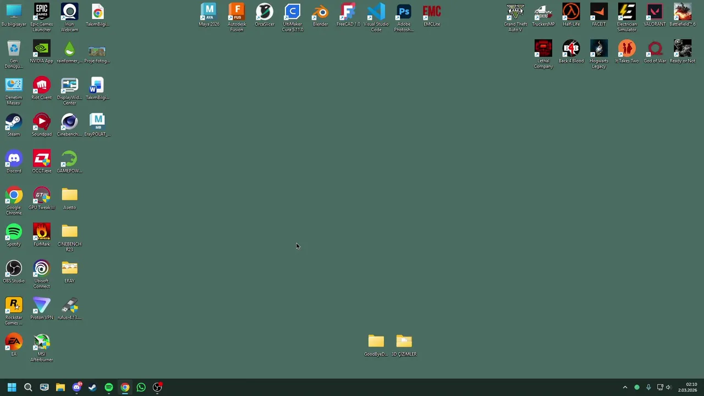Open the EMCLite desktop icon
The height and width of the screenshot is (396, 704).
point(432,15)
